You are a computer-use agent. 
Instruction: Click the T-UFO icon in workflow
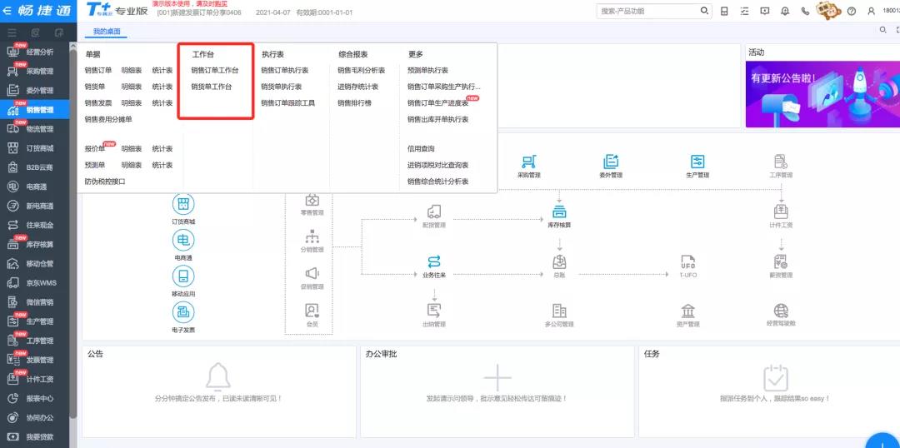coord(687,261)
